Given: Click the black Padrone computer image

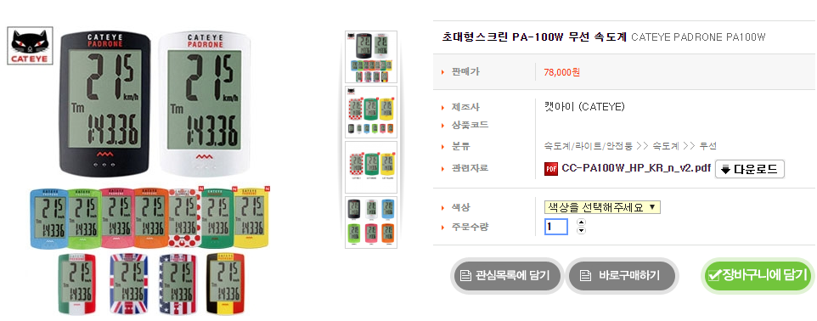Looking at the screenshot, I should (x=106, y=104).
